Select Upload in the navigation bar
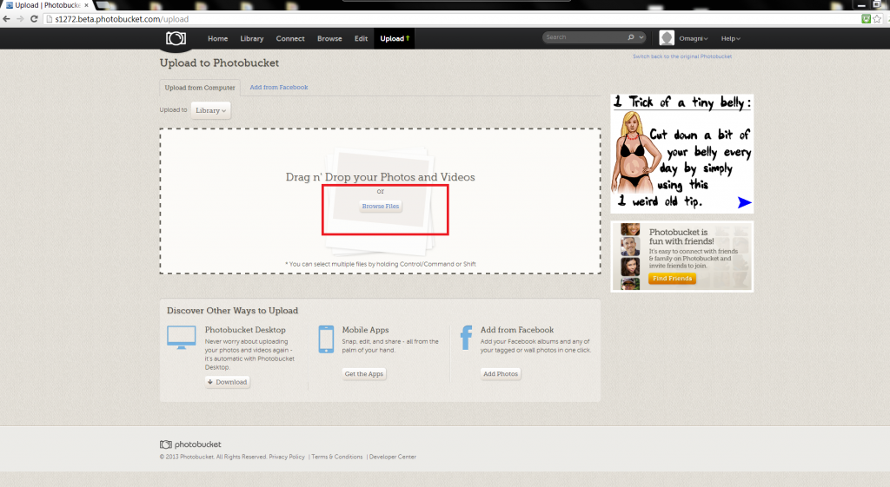The width and height of the screenshot is (890, 487). tap(394, 38)
